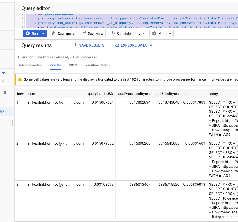This screenshot has height=222, width=238.
Task: Click cell value 0.015087621
Action: coord(102,102)
